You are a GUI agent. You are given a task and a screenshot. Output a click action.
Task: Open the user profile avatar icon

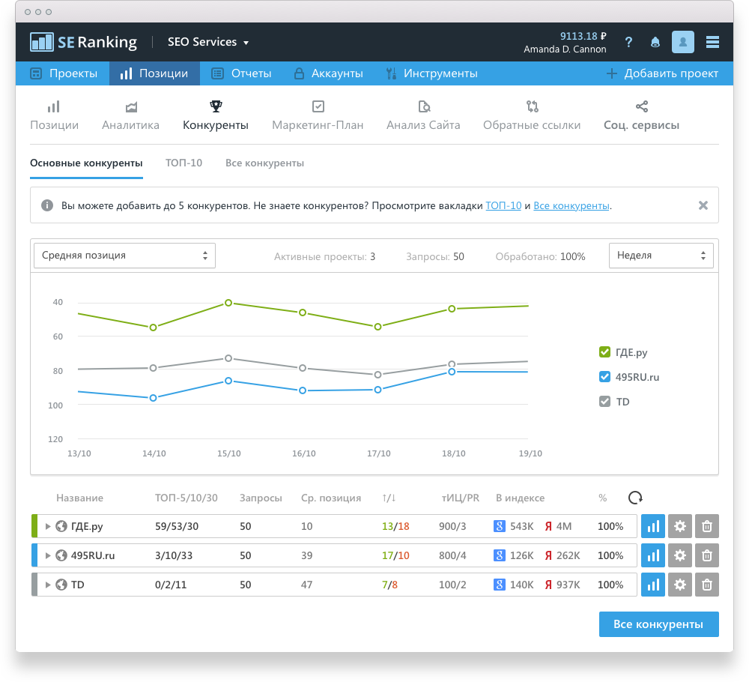point(683,42)
